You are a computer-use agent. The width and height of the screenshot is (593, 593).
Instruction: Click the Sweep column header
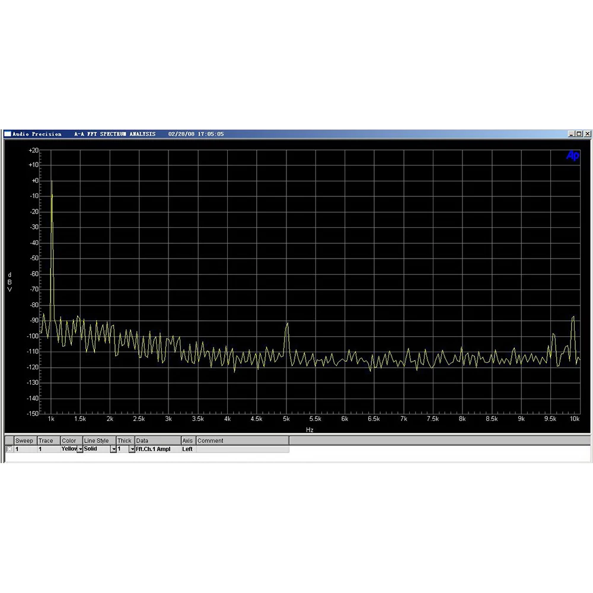25,441
